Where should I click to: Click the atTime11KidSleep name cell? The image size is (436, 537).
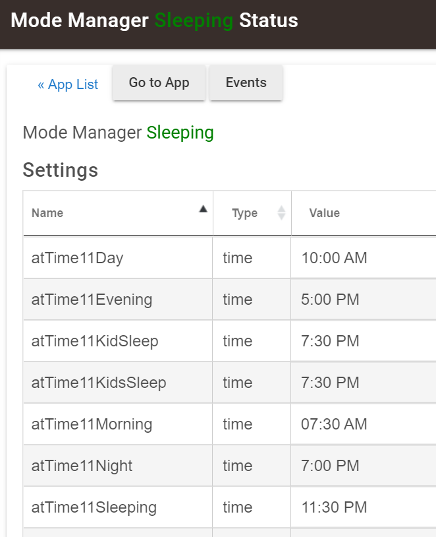point(118,341)
